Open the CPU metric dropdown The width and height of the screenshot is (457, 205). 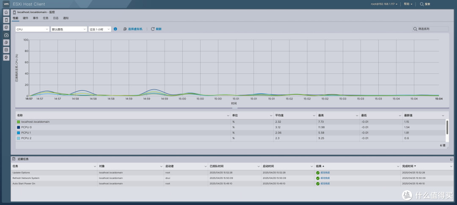pyautogui.click(x=32, y=30)
